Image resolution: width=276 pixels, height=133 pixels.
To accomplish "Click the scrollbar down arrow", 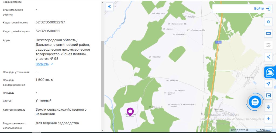I will 102,130.
